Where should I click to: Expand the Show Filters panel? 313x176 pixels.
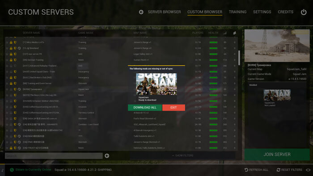(182, 155)
